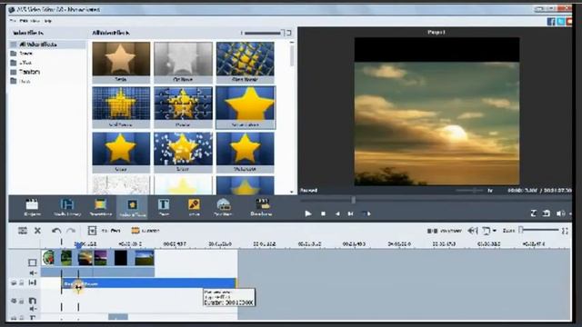Undo the last timeline action
The image size is (582, 327).
(56, 231)
